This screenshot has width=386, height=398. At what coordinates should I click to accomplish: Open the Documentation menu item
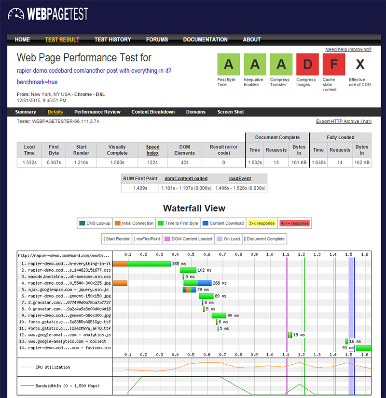[206, 40]
